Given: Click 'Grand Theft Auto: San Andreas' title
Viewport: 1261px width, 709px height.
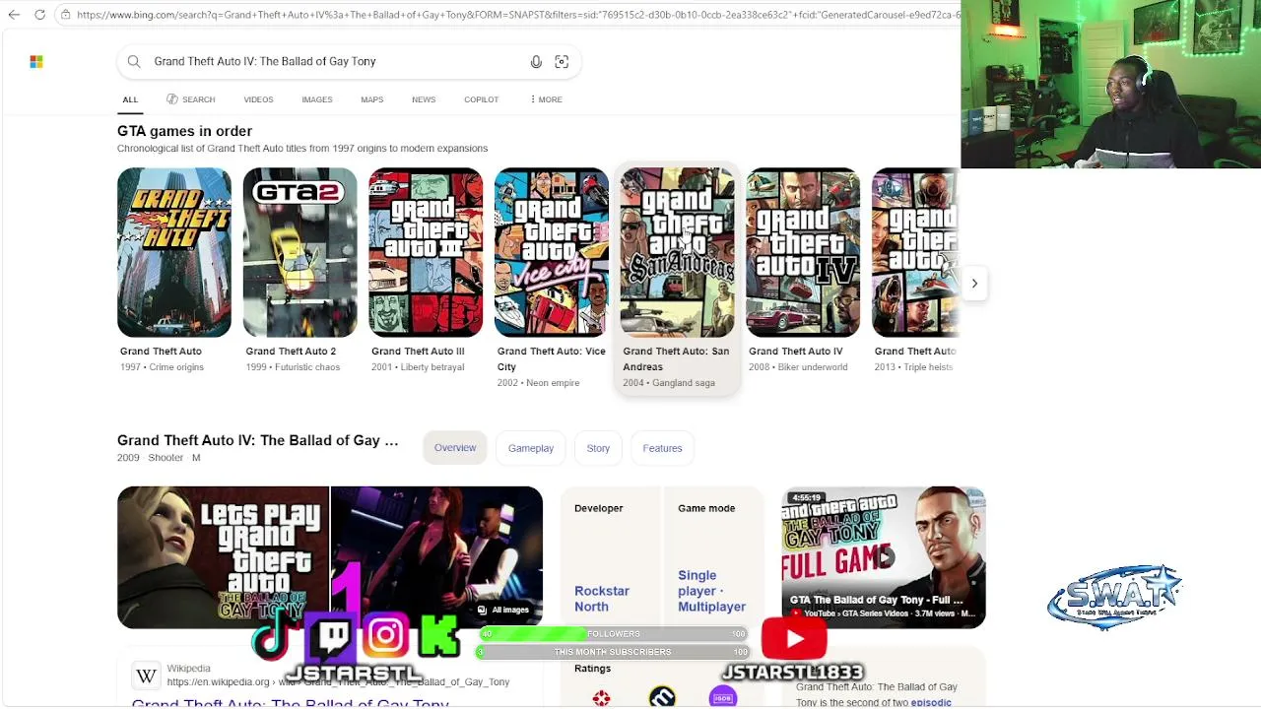Looking at the screenshot, I should click(676, 359).
